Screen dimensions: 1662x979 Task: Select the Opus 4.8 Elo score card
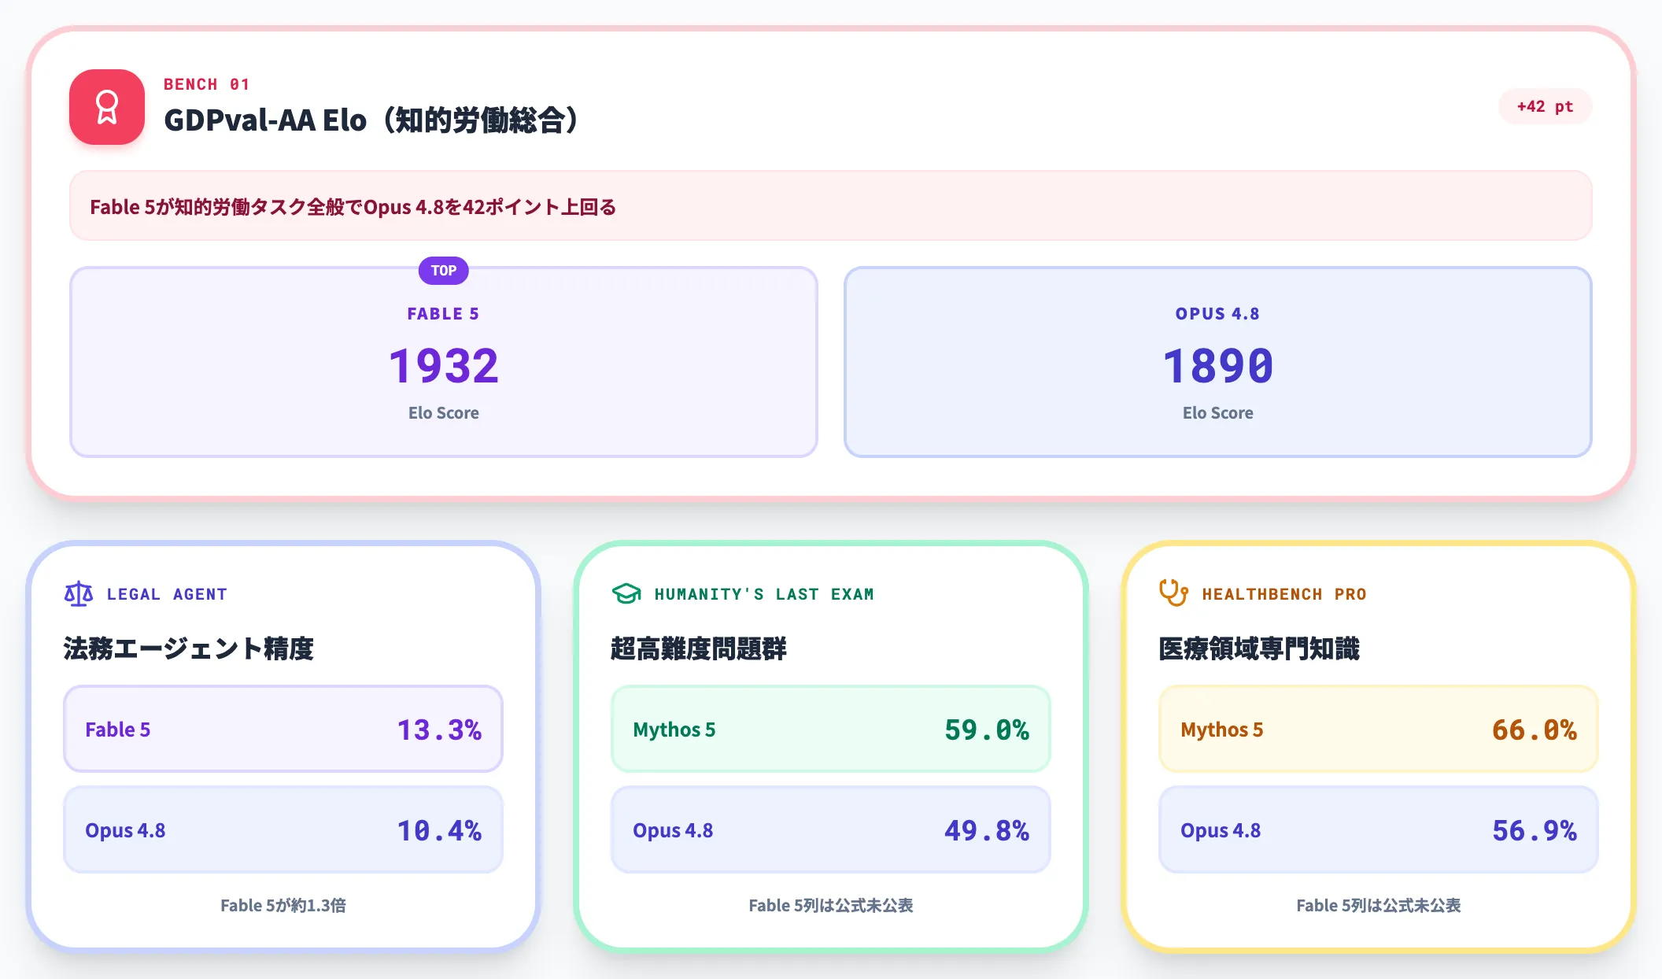[1218, 362]
